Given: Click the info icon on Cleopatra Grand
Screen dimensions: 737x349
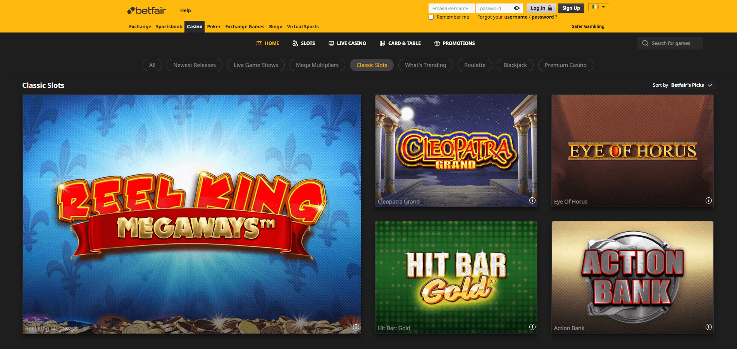Looking at the screenshot, I should coord(532,200).
